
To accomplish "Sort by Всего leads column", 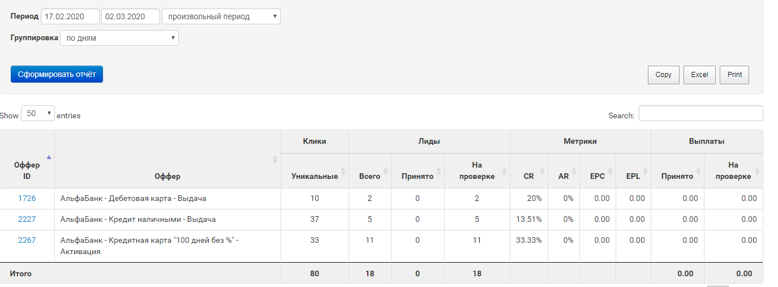I will click(369, 176).
